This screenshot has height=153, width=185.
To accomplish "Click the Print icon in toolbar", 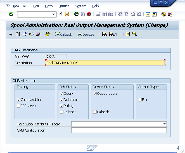I will [98, 14].
